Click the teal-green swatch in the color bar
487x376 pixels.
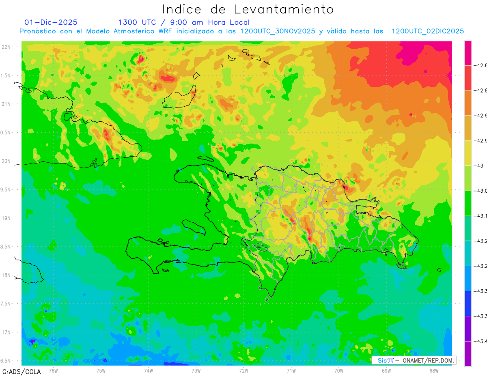(468, 228)
